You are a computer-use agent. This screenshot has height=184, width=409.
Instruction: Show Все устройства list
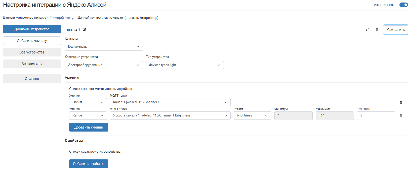pos(32,52)
